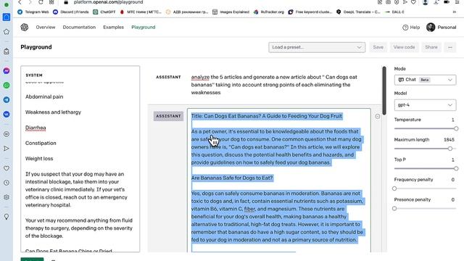Toggle the first ASSISTANT role label
The width and height of the screenshot is (464, 261).
(x=168, y=78)
